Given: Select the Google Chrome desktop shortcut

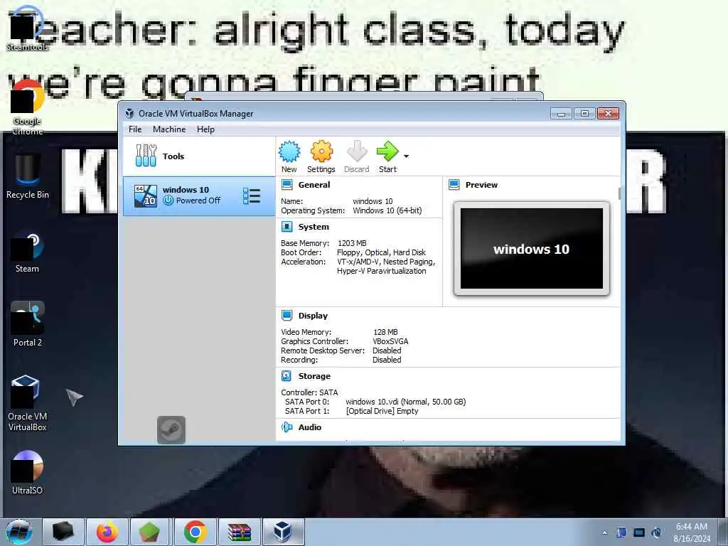Looking at the screenshot, I should 28,108.
